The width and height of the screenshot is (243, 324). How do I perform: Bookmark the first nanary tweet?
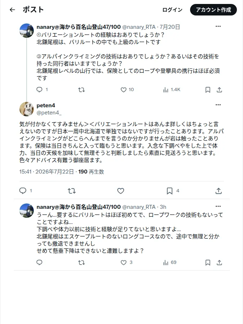tap(208, 90)
